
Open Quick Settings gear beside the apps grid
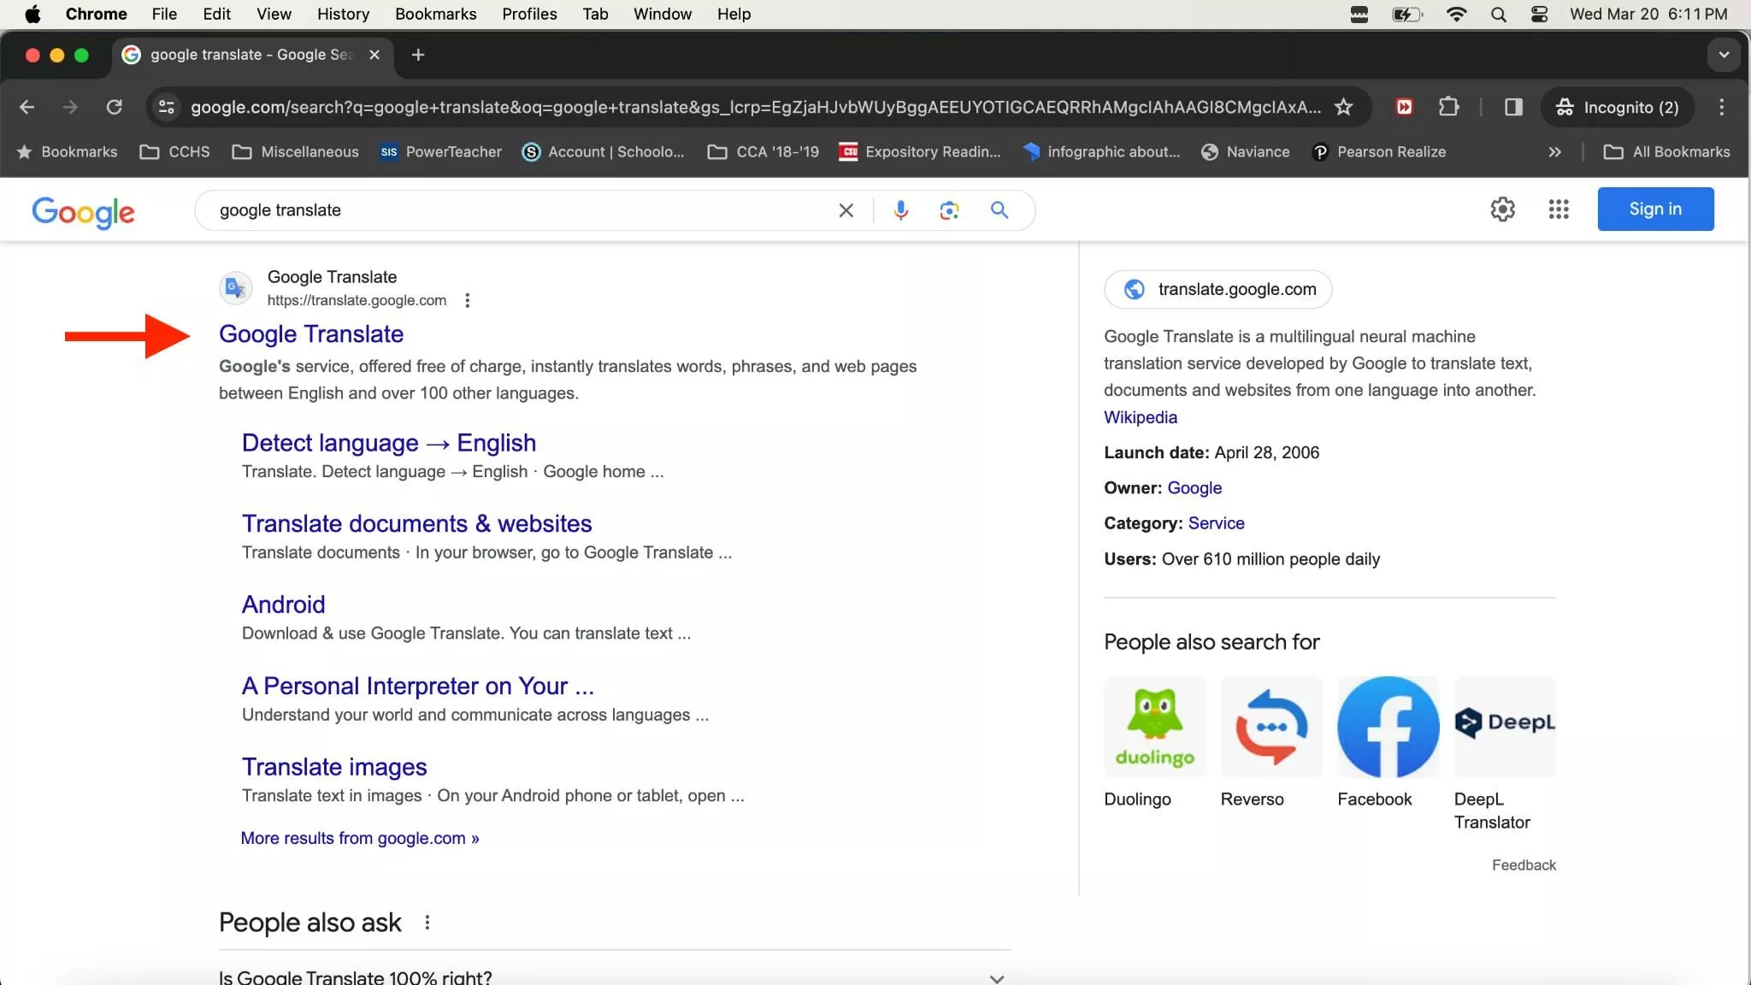(1503, 209)
